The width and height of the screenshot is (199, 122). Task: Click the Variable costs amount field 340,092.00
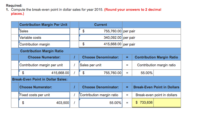coord(101,37)
